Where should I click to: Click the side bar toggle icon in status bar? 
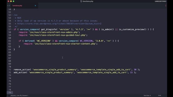pos(9,95)
